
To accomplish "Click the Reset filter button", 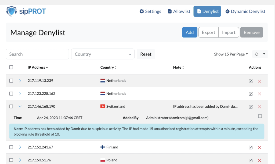I will [146, 54].
